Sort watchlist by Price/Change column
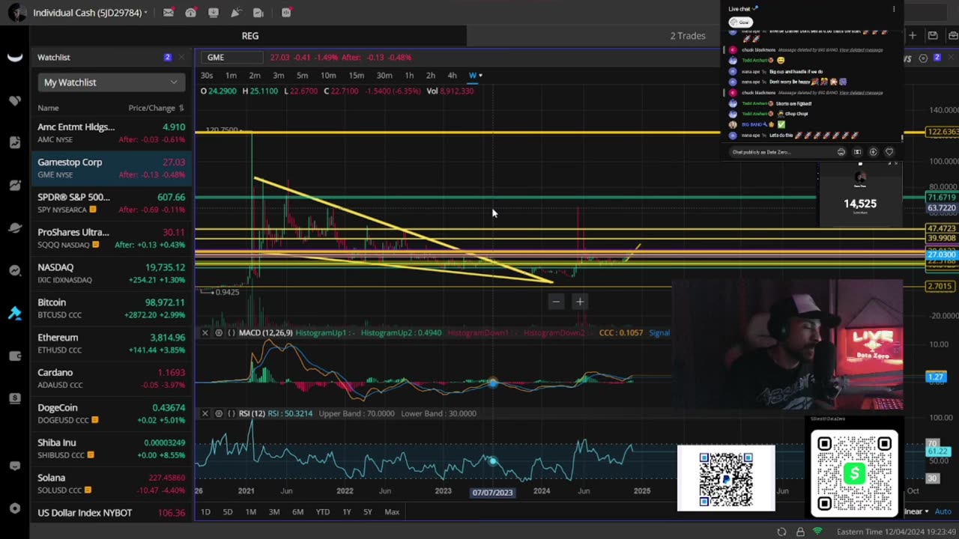Viewport: 959px width, 539px height. coord(156,108)
